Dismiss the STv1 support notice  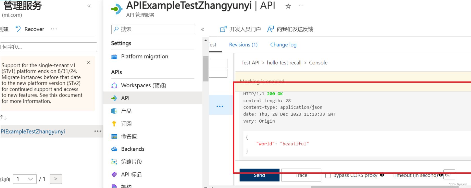click(x=88, y=63)
